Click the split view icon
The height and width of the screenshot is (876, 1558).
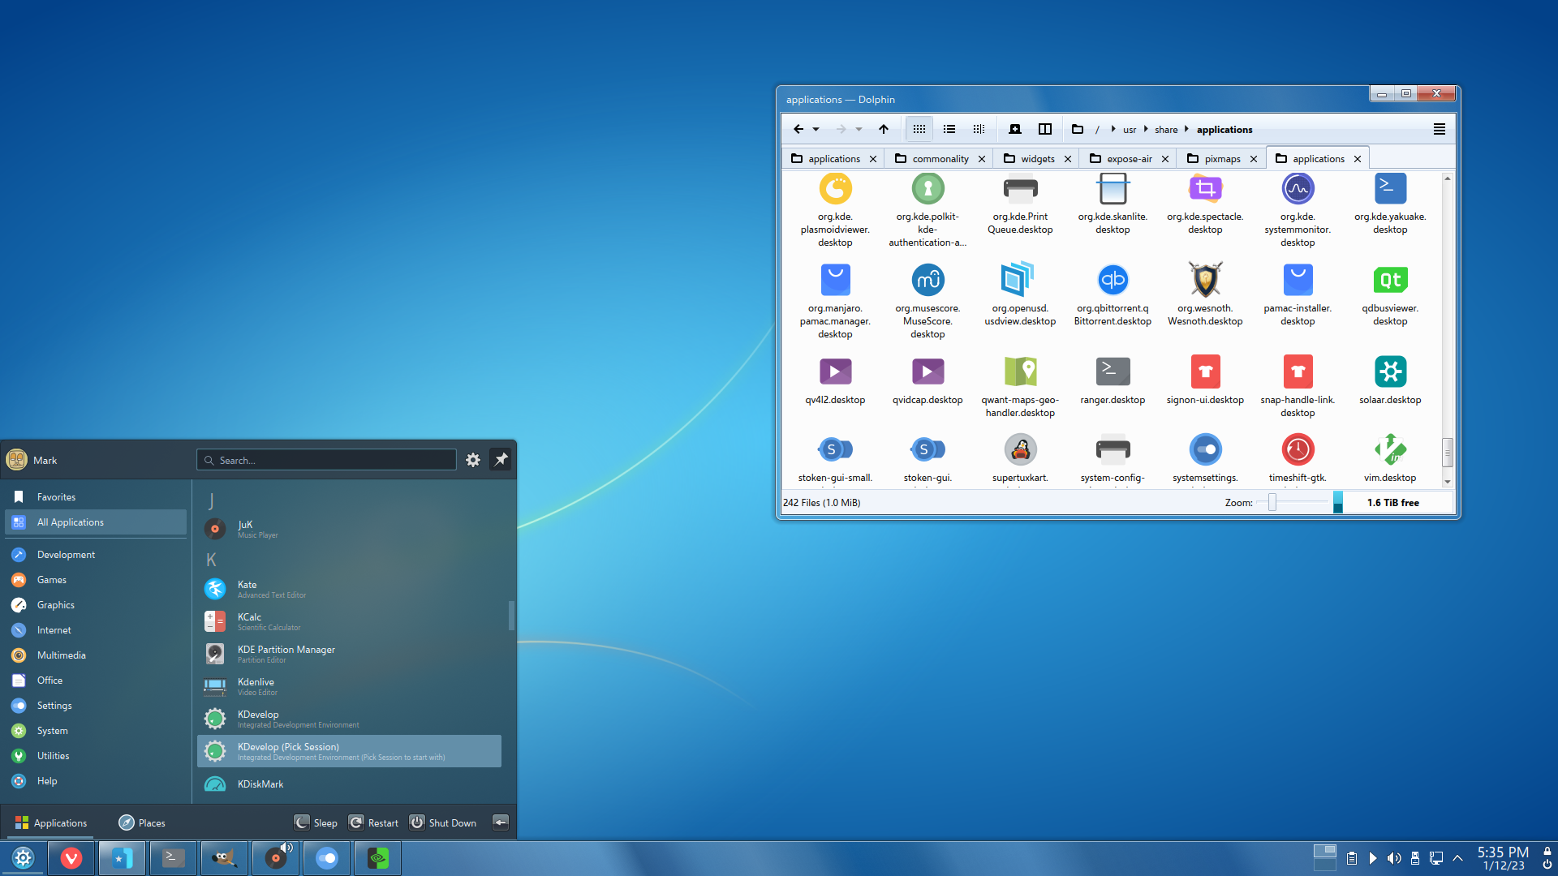1045,129
